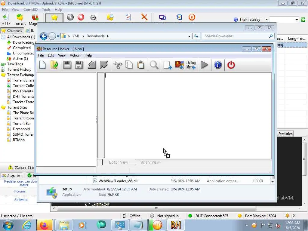Open Firefox from taskbar
This screenshot has width=308, height=231.
point(45,225)
